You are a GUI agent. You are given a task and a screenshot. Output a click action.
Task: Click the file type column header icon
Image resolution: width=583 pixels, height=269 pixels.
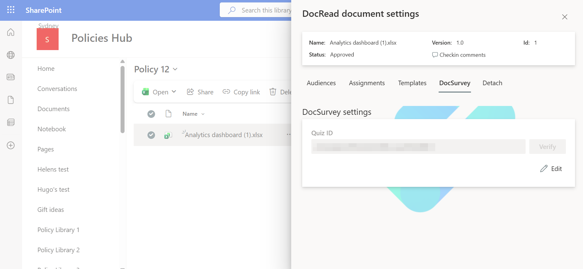[168, 114]
